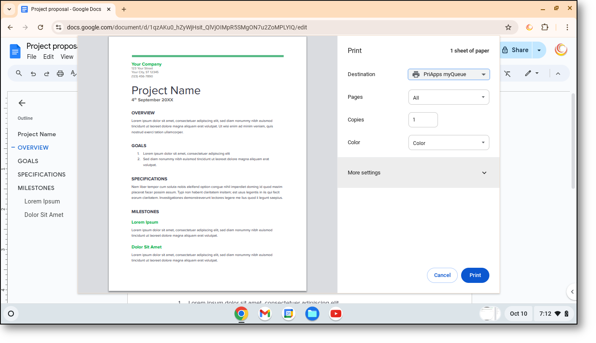Image resolution: width=596 pixels, height=343 pixels.
Task: Show the side panel arrow at right edge
Action: click(572, 292)
